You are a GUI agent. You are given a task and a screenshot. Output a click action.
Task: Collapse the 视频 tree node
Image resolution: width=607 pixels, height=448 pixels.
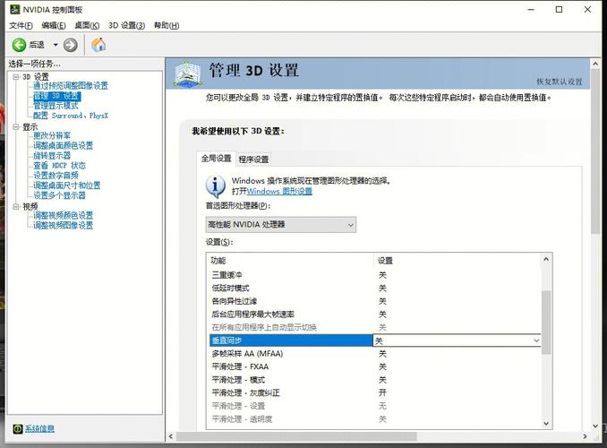(x=16, y=207)
